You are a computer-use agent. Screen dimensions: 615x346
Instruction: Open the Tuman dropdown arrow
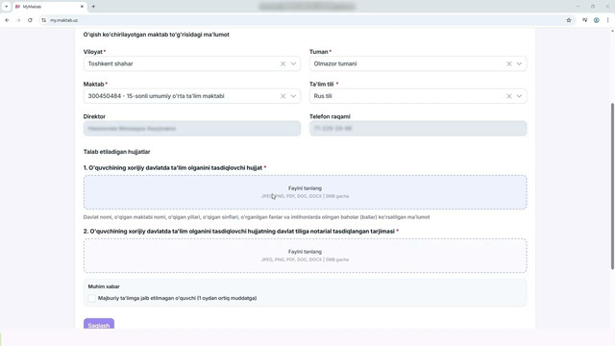(519, 64)
